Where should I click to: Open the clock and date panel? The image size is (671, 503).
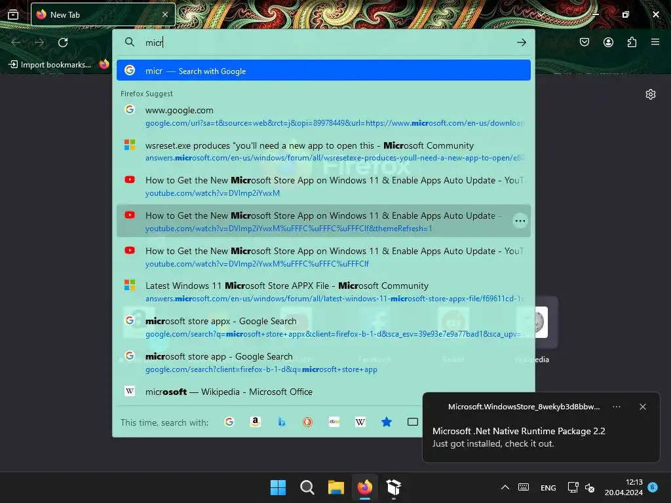[x=624, y=487]
